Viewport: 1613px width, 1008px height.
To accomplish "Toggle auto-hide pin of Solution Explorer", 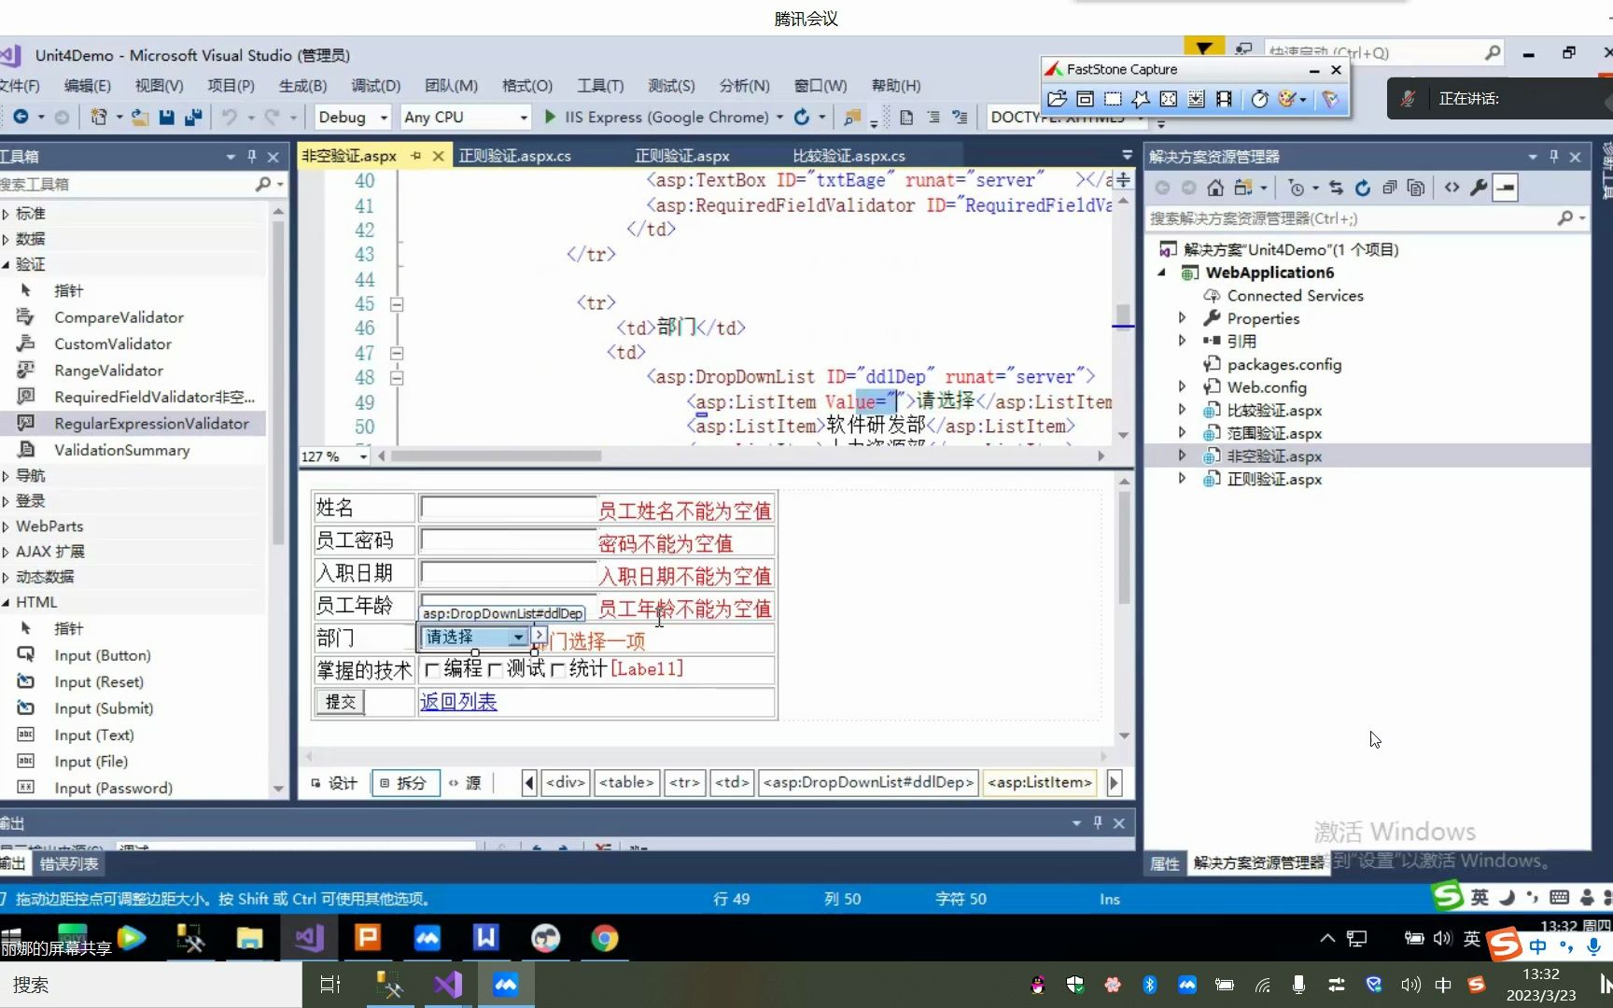I will (1554, 157).
